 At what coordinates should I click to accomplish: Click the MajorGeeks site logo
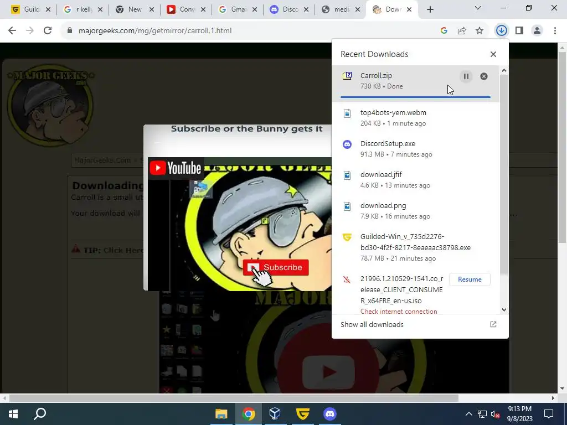(50, 106)
